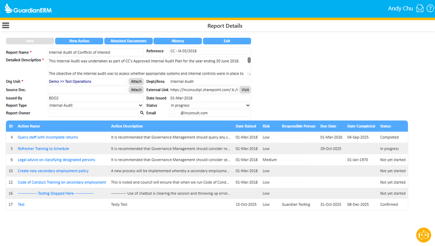Open the hamburger navigation menu
The width and height of the screenshot is (435, 246).
coord(6,26)
